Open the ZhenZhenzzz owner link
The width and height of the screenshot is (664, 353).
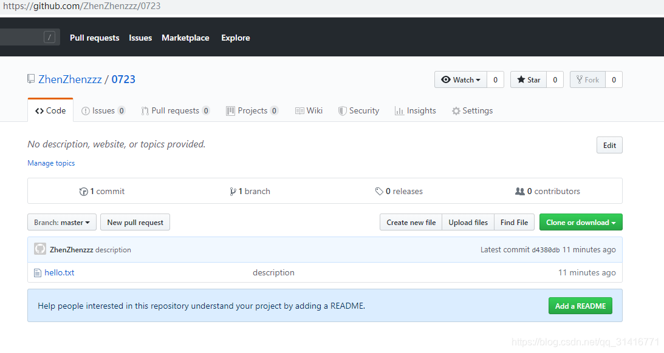point(70,79)
